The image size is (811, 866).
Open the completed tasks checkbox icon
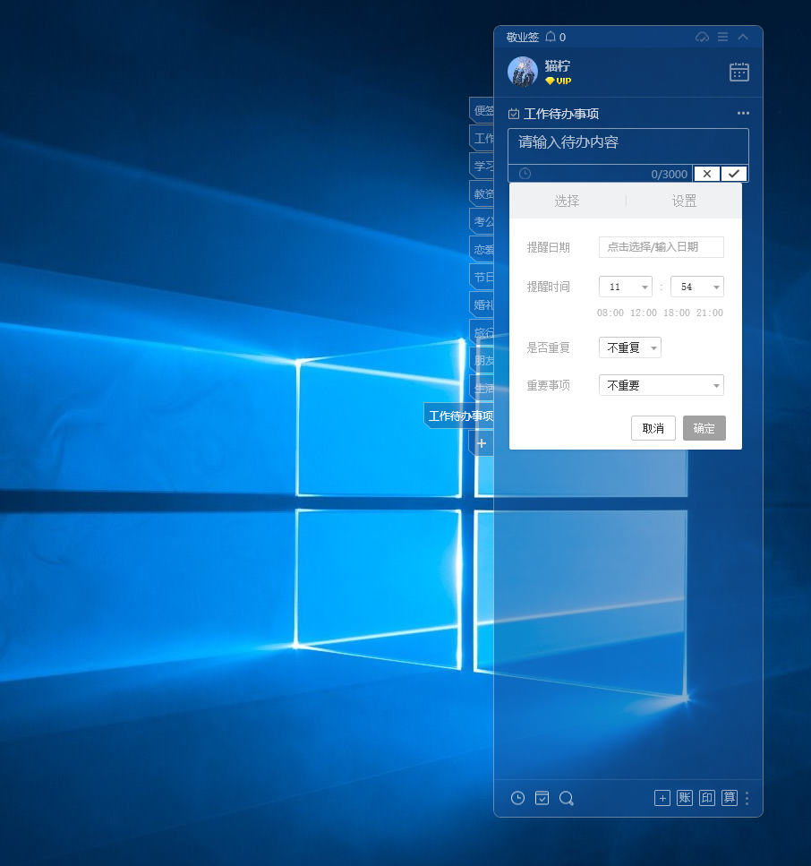coord(542,798)
